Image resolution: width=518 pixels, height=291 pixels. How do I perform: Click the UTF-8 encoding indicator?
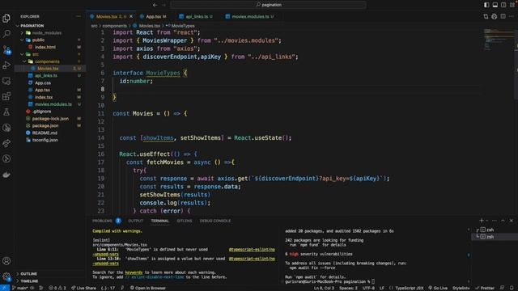click(368, 288)
